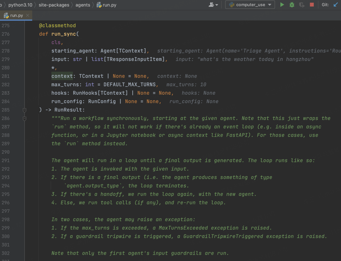341x261 pixels.
Task: Start debugging with the green bug icon
Action: [x=292, y=5]
